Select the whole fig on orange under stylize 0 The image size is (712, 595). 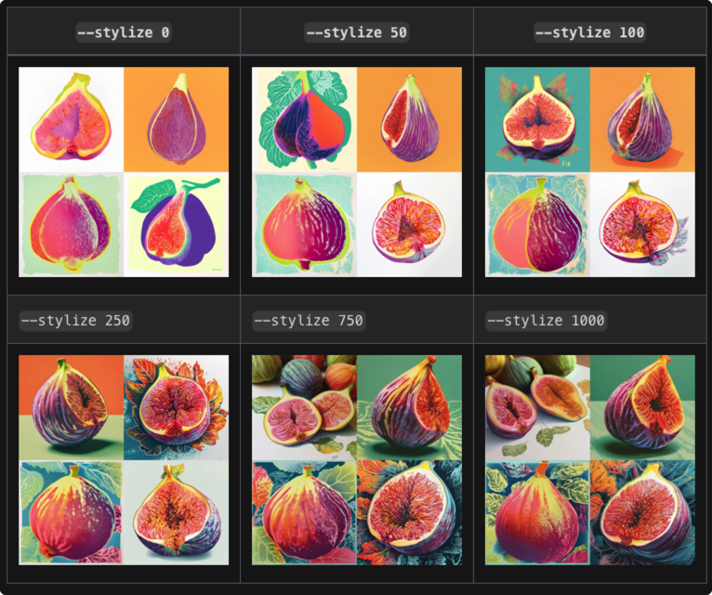(177, 119)
